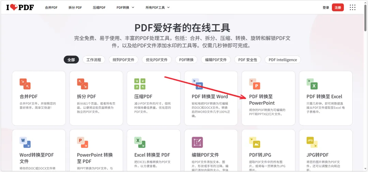The width and height of the screenshot is (368, 172).
Task: Open the 拆分 PDF card title
Action: (x=86, y=97)
